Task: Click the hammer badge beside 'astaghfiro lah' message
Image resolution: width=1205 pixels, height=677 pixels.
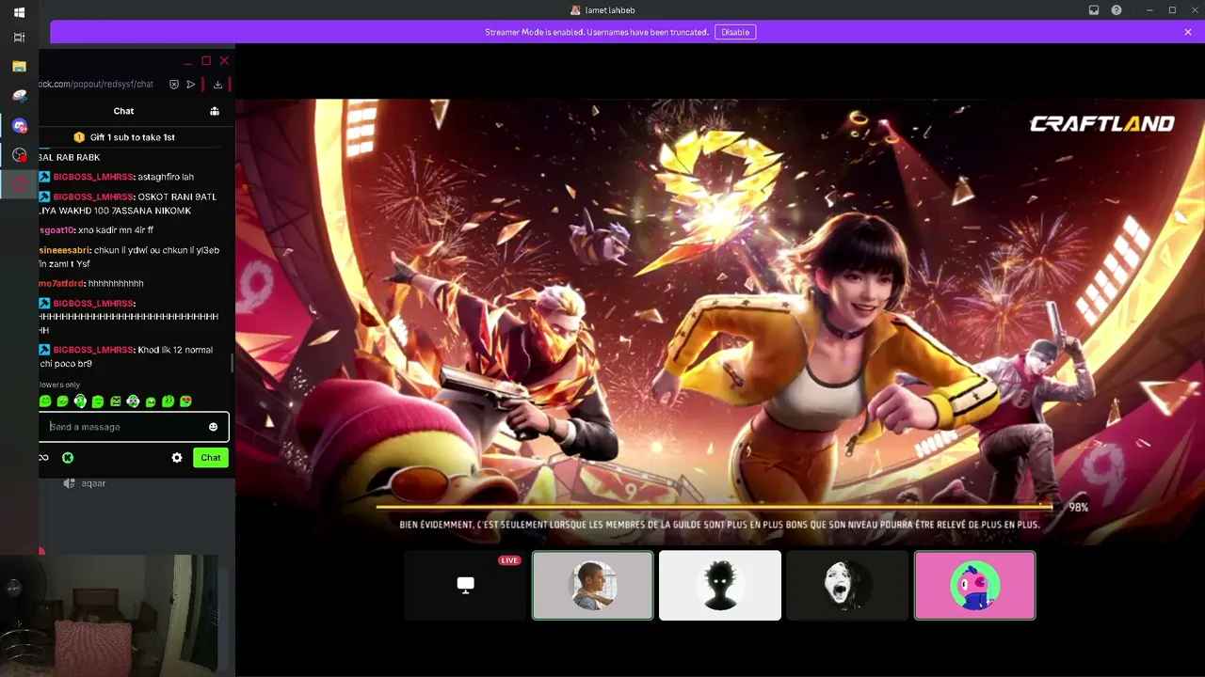Action: click(44, 177)
